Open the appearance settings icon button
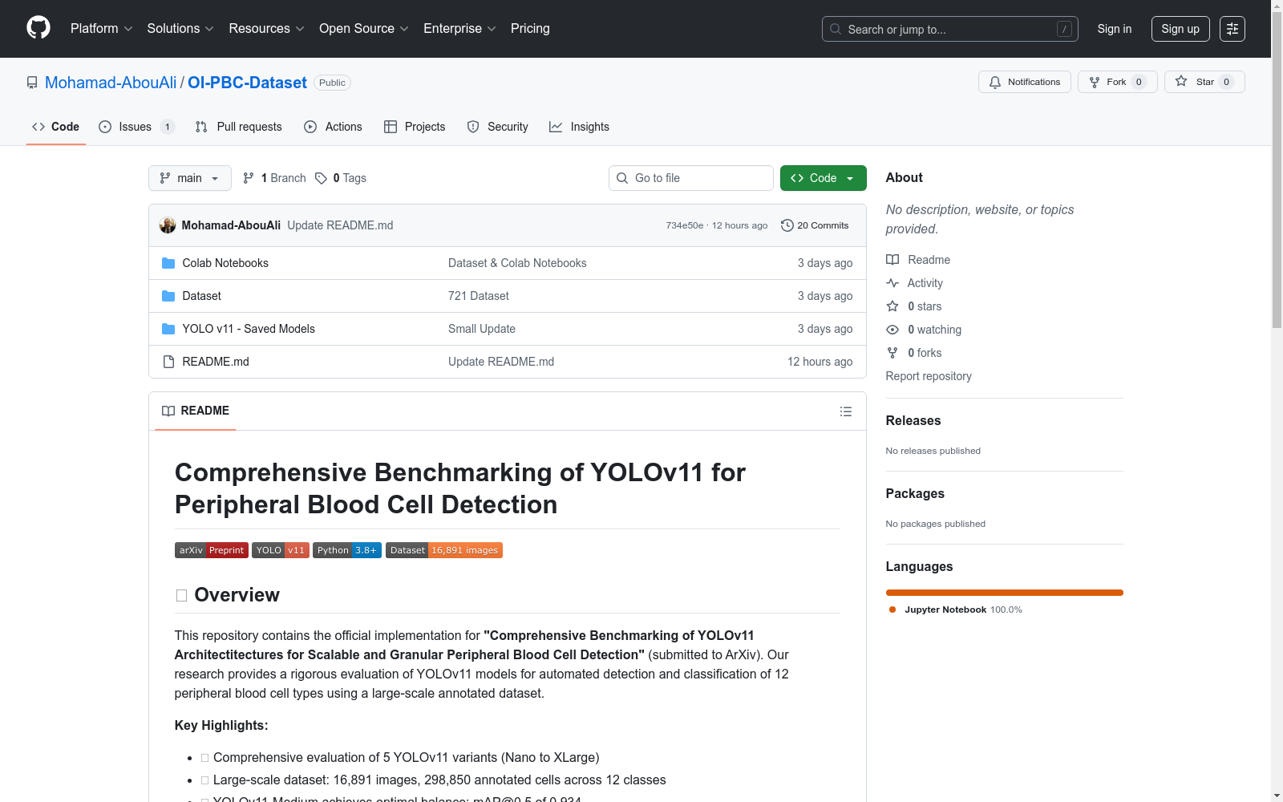1283x802 pixels. click(1232, 29)
